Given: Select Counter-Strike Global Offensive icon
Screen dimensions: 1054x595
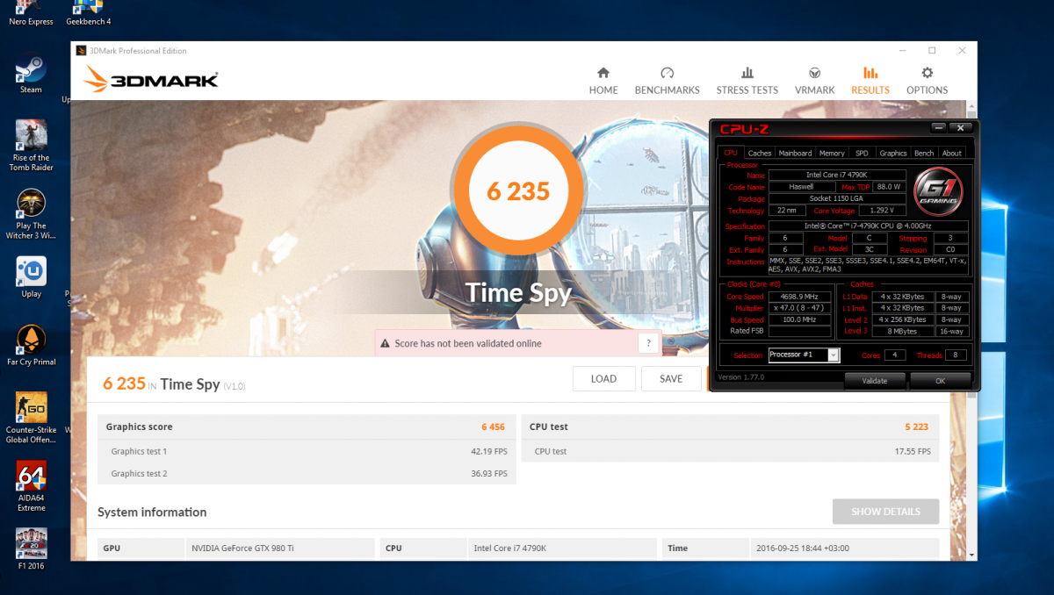Looking at the screenshot, I should 32,419.
